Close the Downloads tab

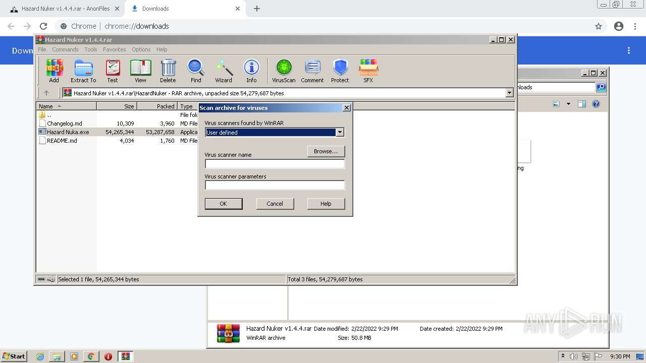(238, 9)
